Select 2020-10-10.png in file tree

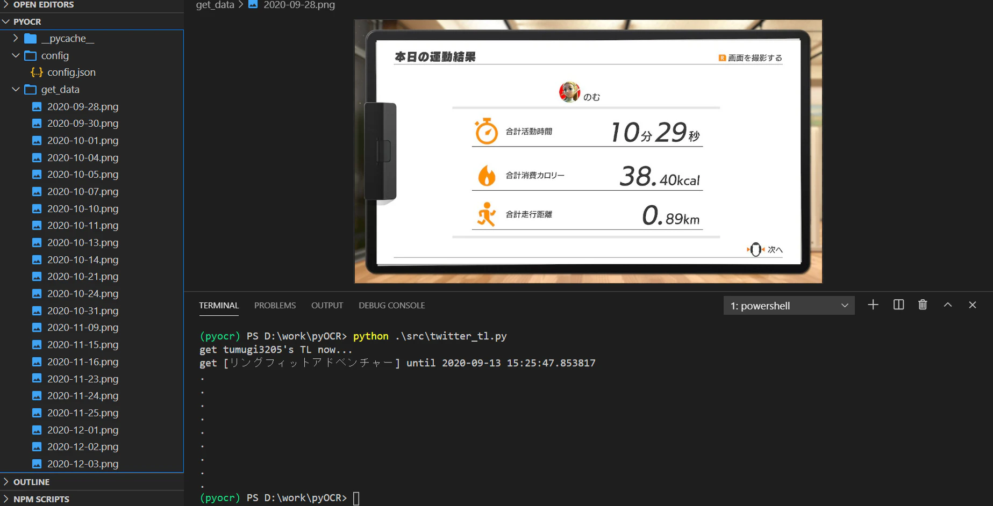pos(83,208)
